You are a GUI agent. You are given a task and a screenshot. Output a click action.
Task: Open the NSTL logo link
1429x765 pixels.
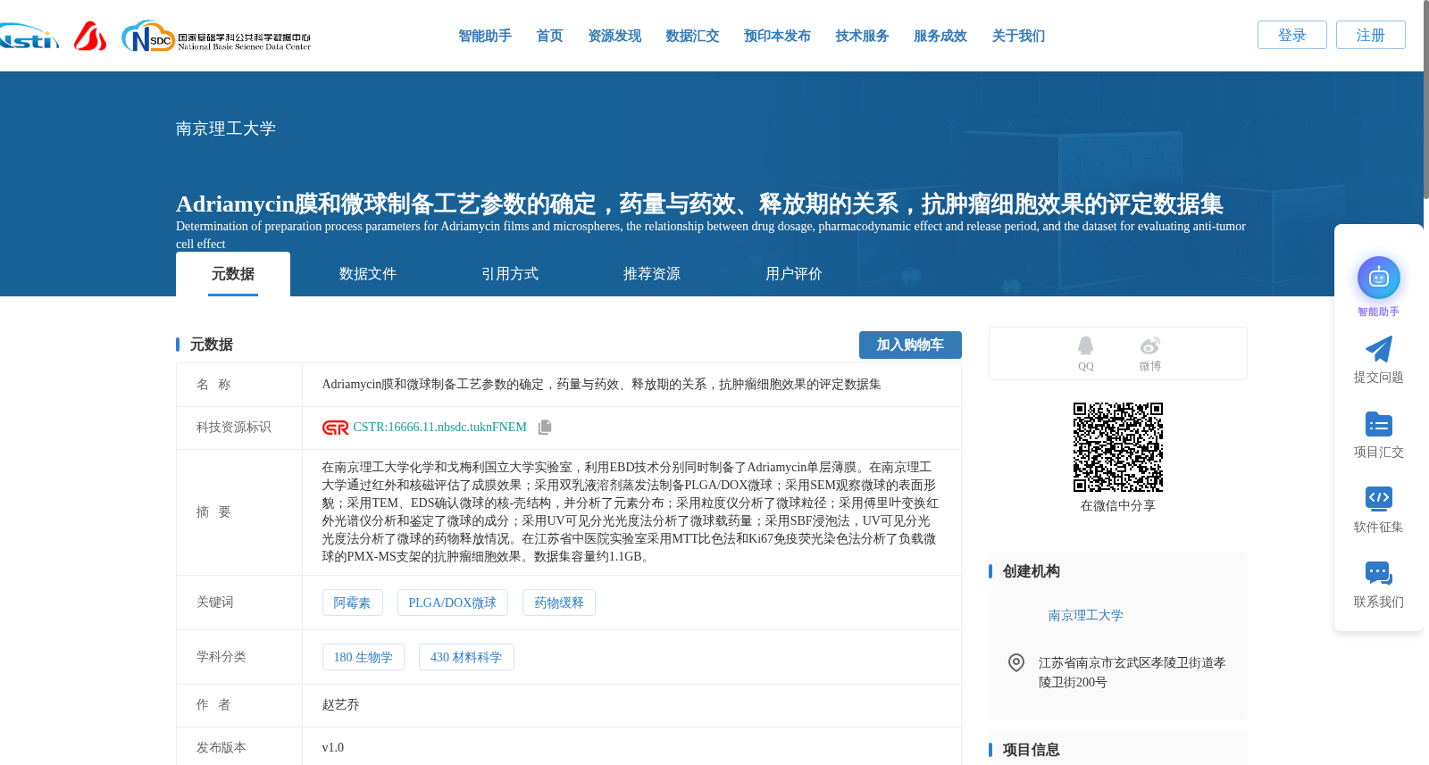[x=29, y=37]
